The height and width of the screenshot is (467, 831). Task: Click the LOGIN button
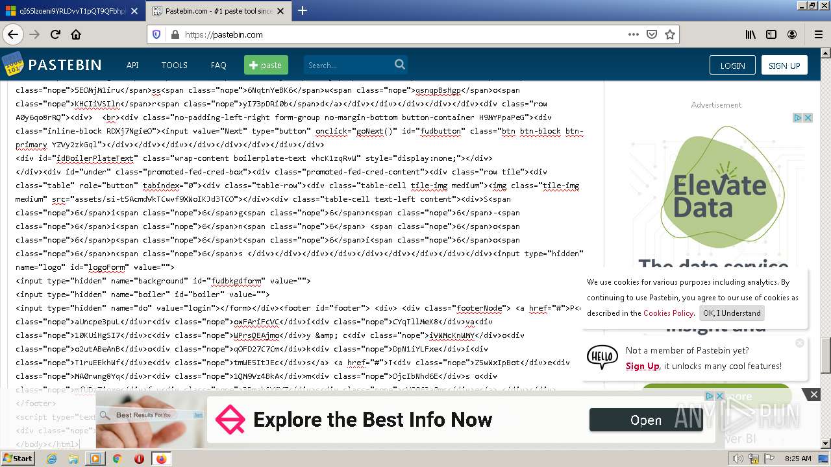click(x=732, y=65)
